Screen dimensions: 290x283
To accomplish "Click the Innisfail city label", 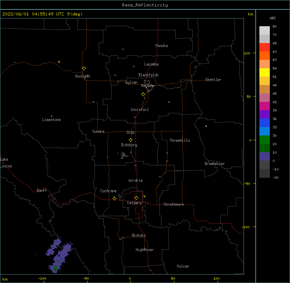I will 140,110.
